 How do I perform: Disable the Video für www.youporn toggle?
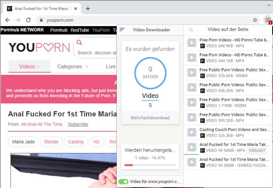pos(123,182)
